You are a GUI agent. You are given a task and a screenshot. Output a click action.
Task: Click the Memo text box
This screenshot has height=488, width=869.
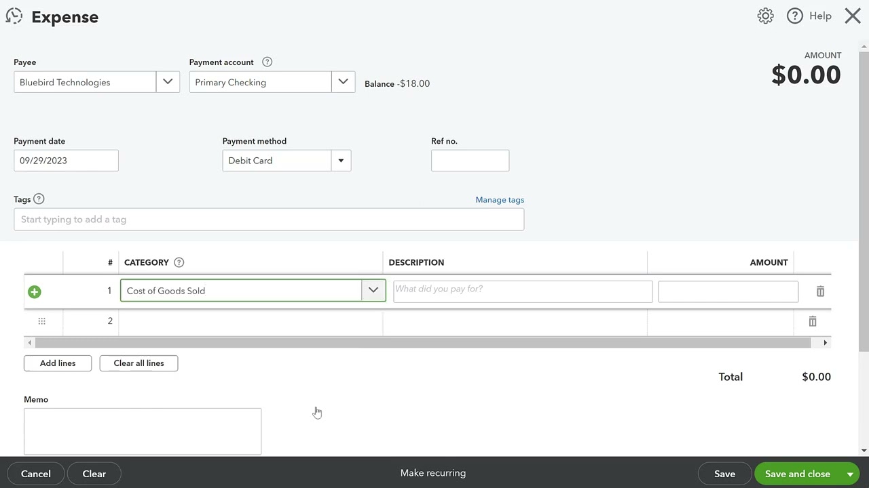[143, 431]
